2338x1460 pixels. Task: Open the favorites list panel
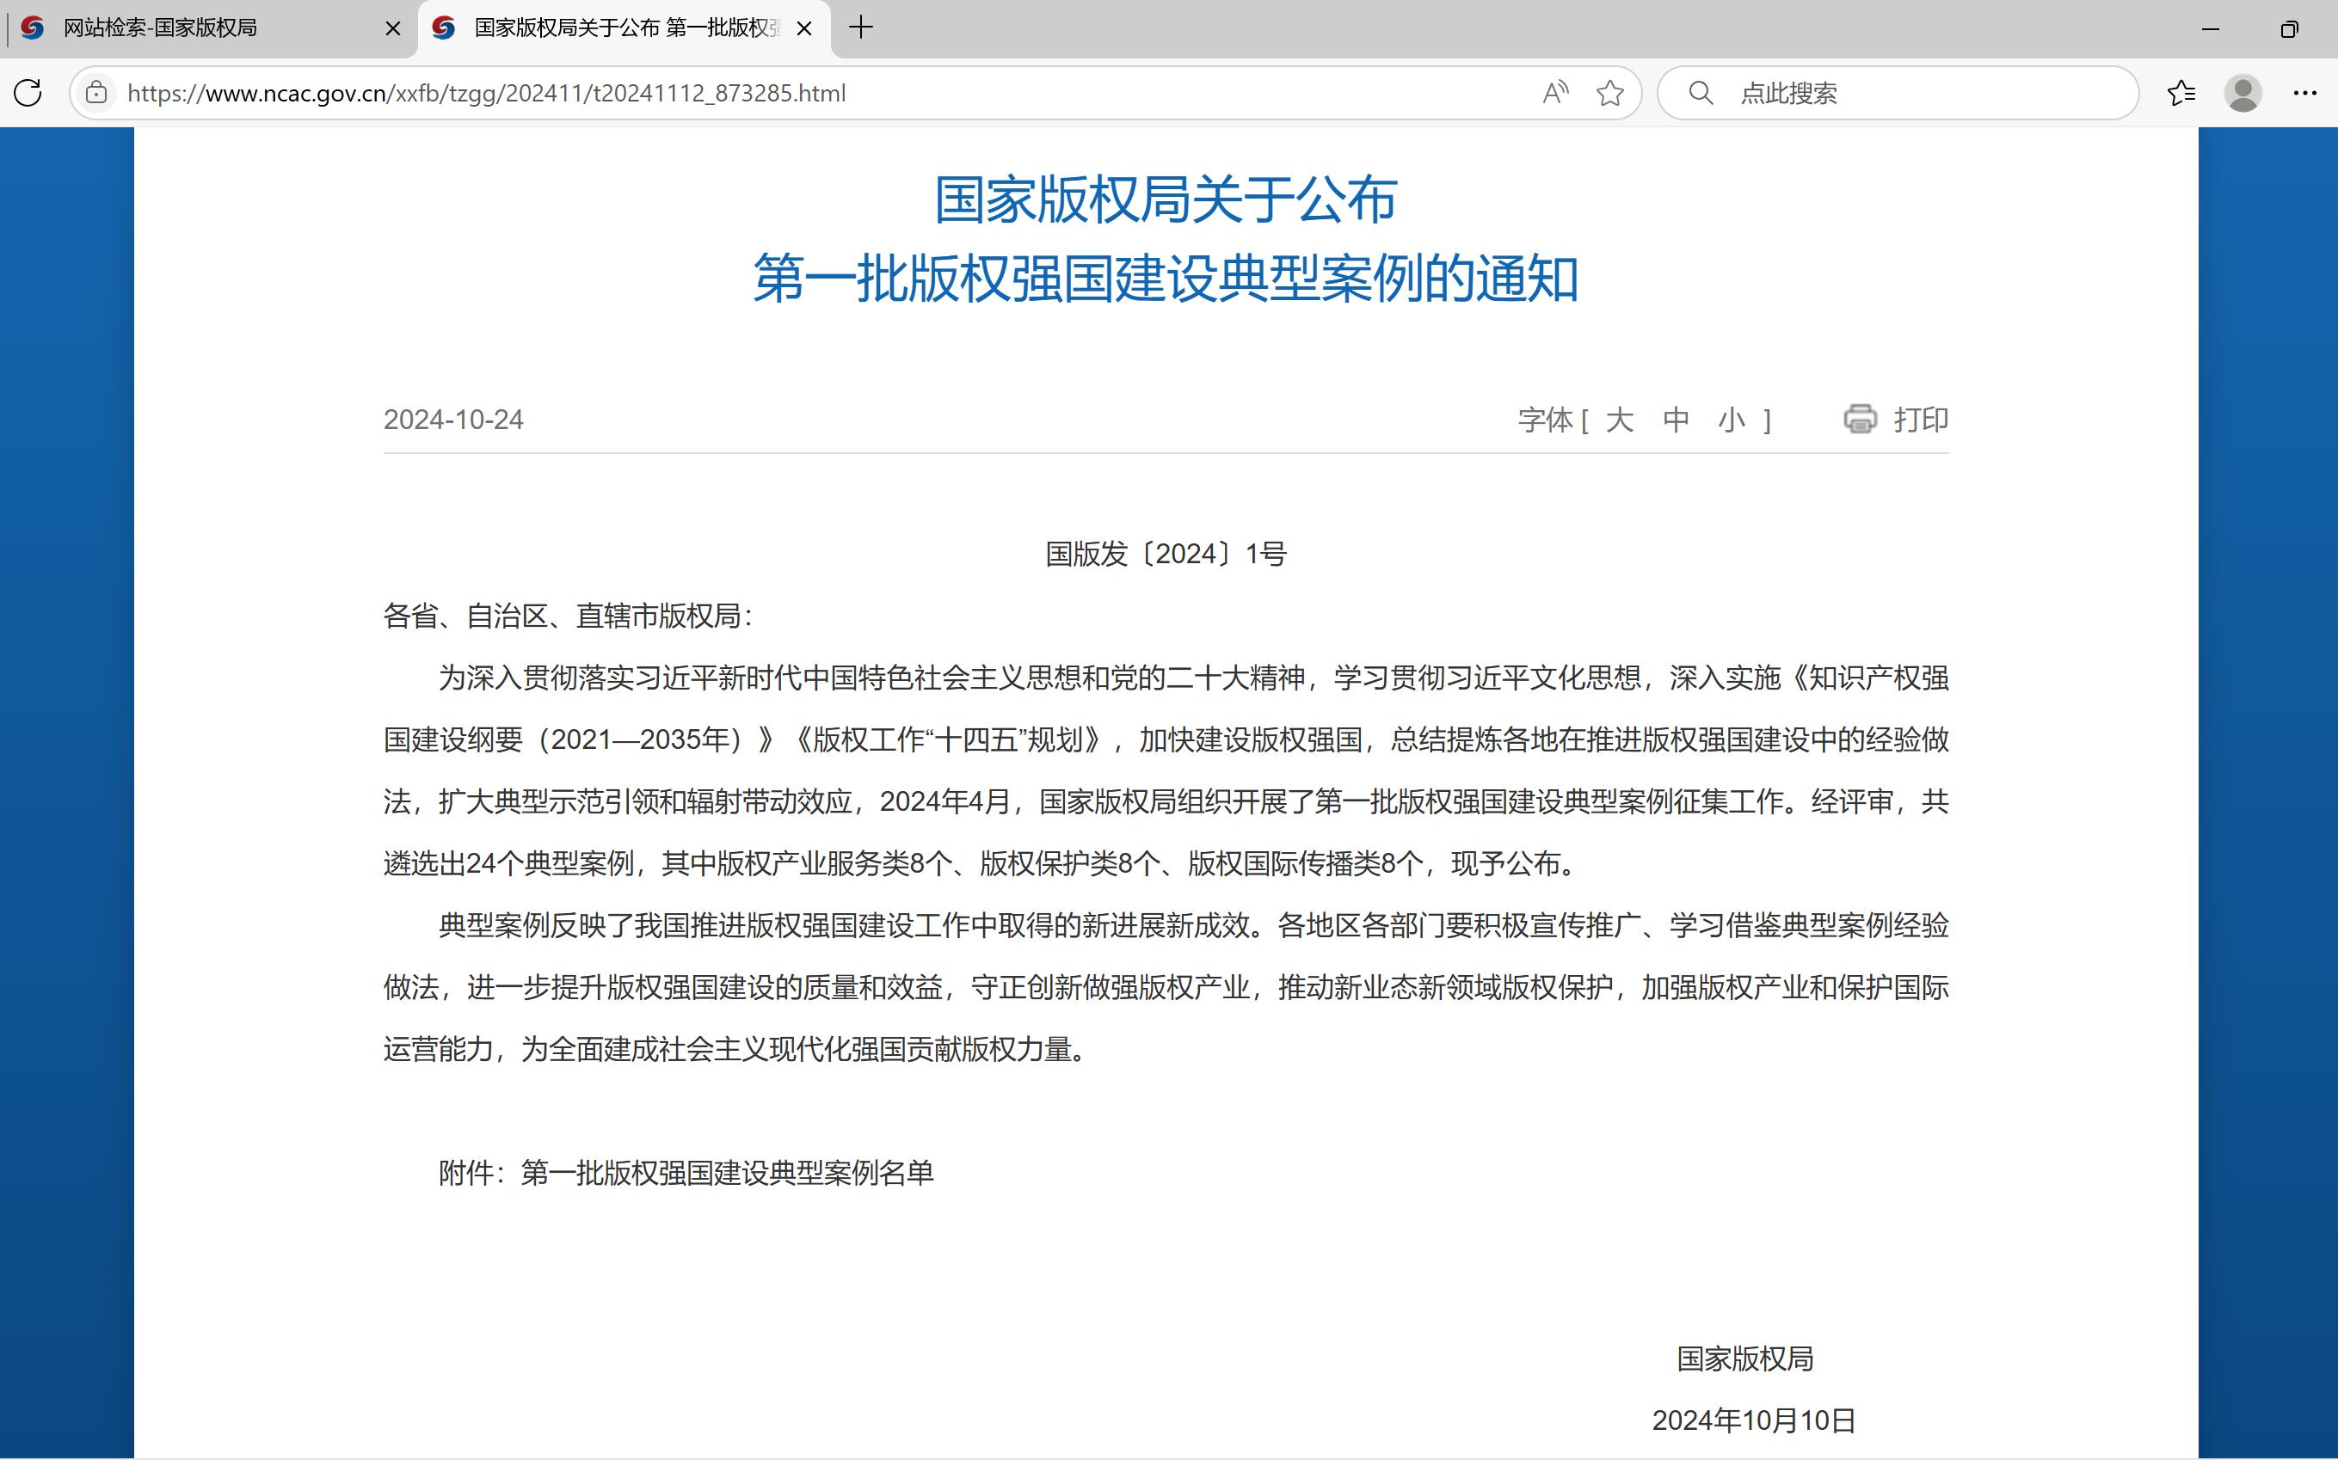tap(2181, 93)
